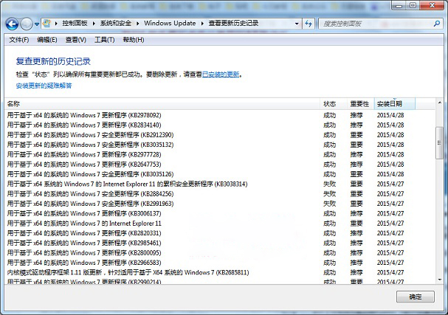Click the refresh button beside address bar
This screenshot has width=448, height=315.
pos(309,24)
